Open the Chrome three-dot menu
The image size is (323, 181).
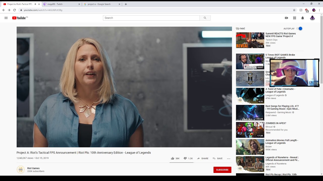tap(319, 10)
